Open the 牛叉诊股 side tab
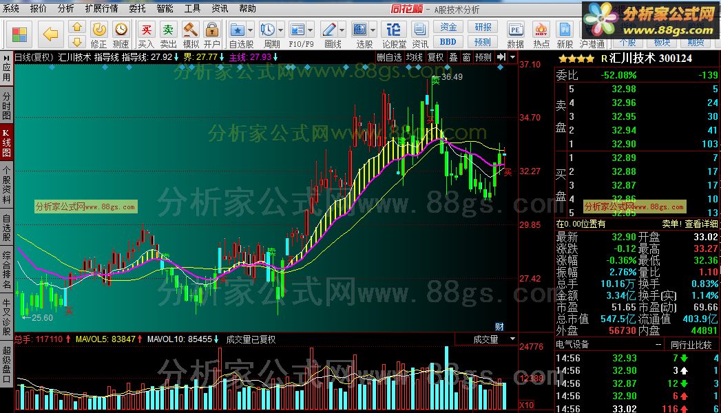Image resolution: width=721 pixels, height=413 pixels. (x=6, y=317)
